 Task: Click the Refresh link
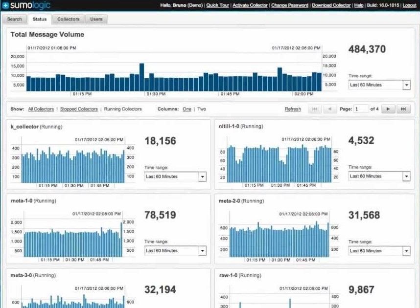(x=293, y=109)
